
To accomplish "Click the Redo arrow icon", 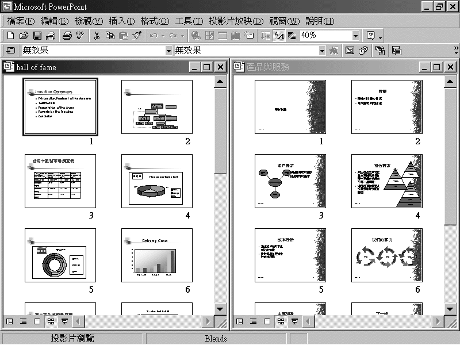I will coord(173,36).
